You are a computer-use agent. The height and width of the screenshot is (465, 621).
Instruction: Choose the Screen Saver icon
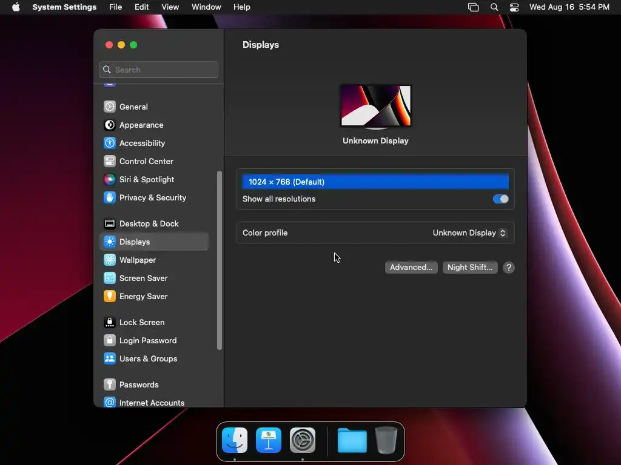pyautogui.click(x=110, y=278)
